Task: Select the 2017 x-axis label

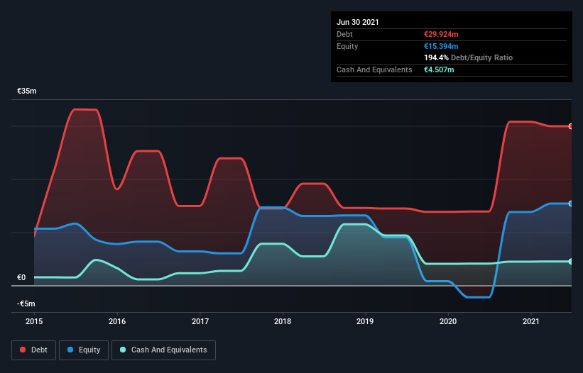Action: (200, 321)
